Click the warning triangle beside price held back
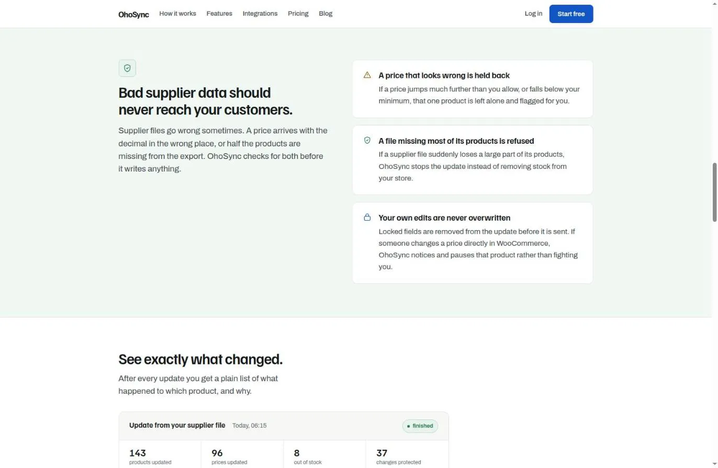This screenshot has height=468, width=718. [367, 75]
